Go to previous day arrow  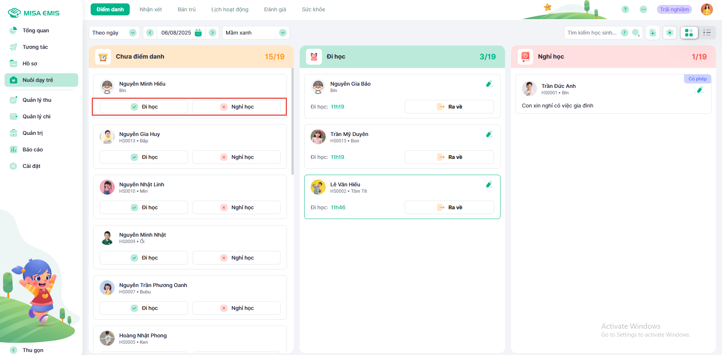(x=150, y=33)
